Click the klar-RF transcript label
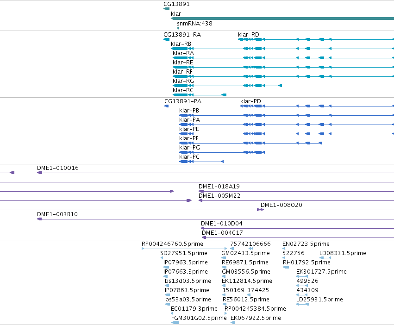This screenshot has height=325, width=394. click(182, 72)
